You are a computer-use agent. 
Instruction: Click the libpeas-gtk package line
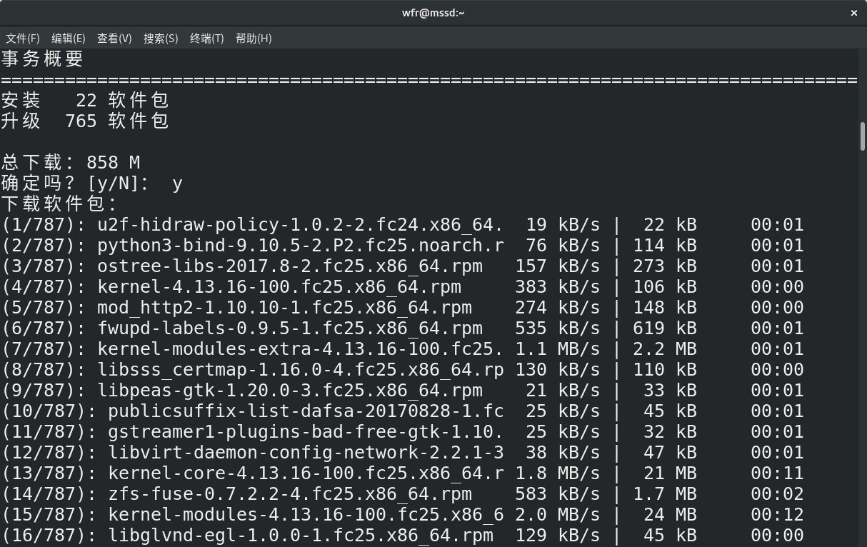(289, 391)
